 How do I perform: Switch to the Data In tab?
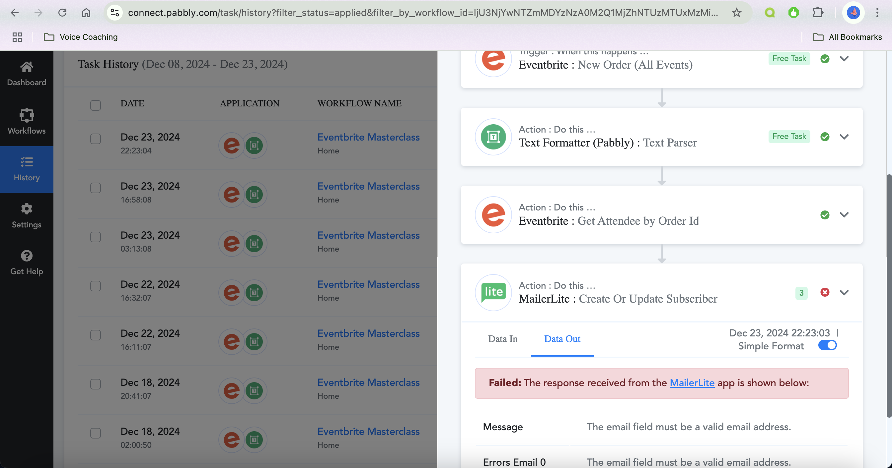(x=503, y=339)
